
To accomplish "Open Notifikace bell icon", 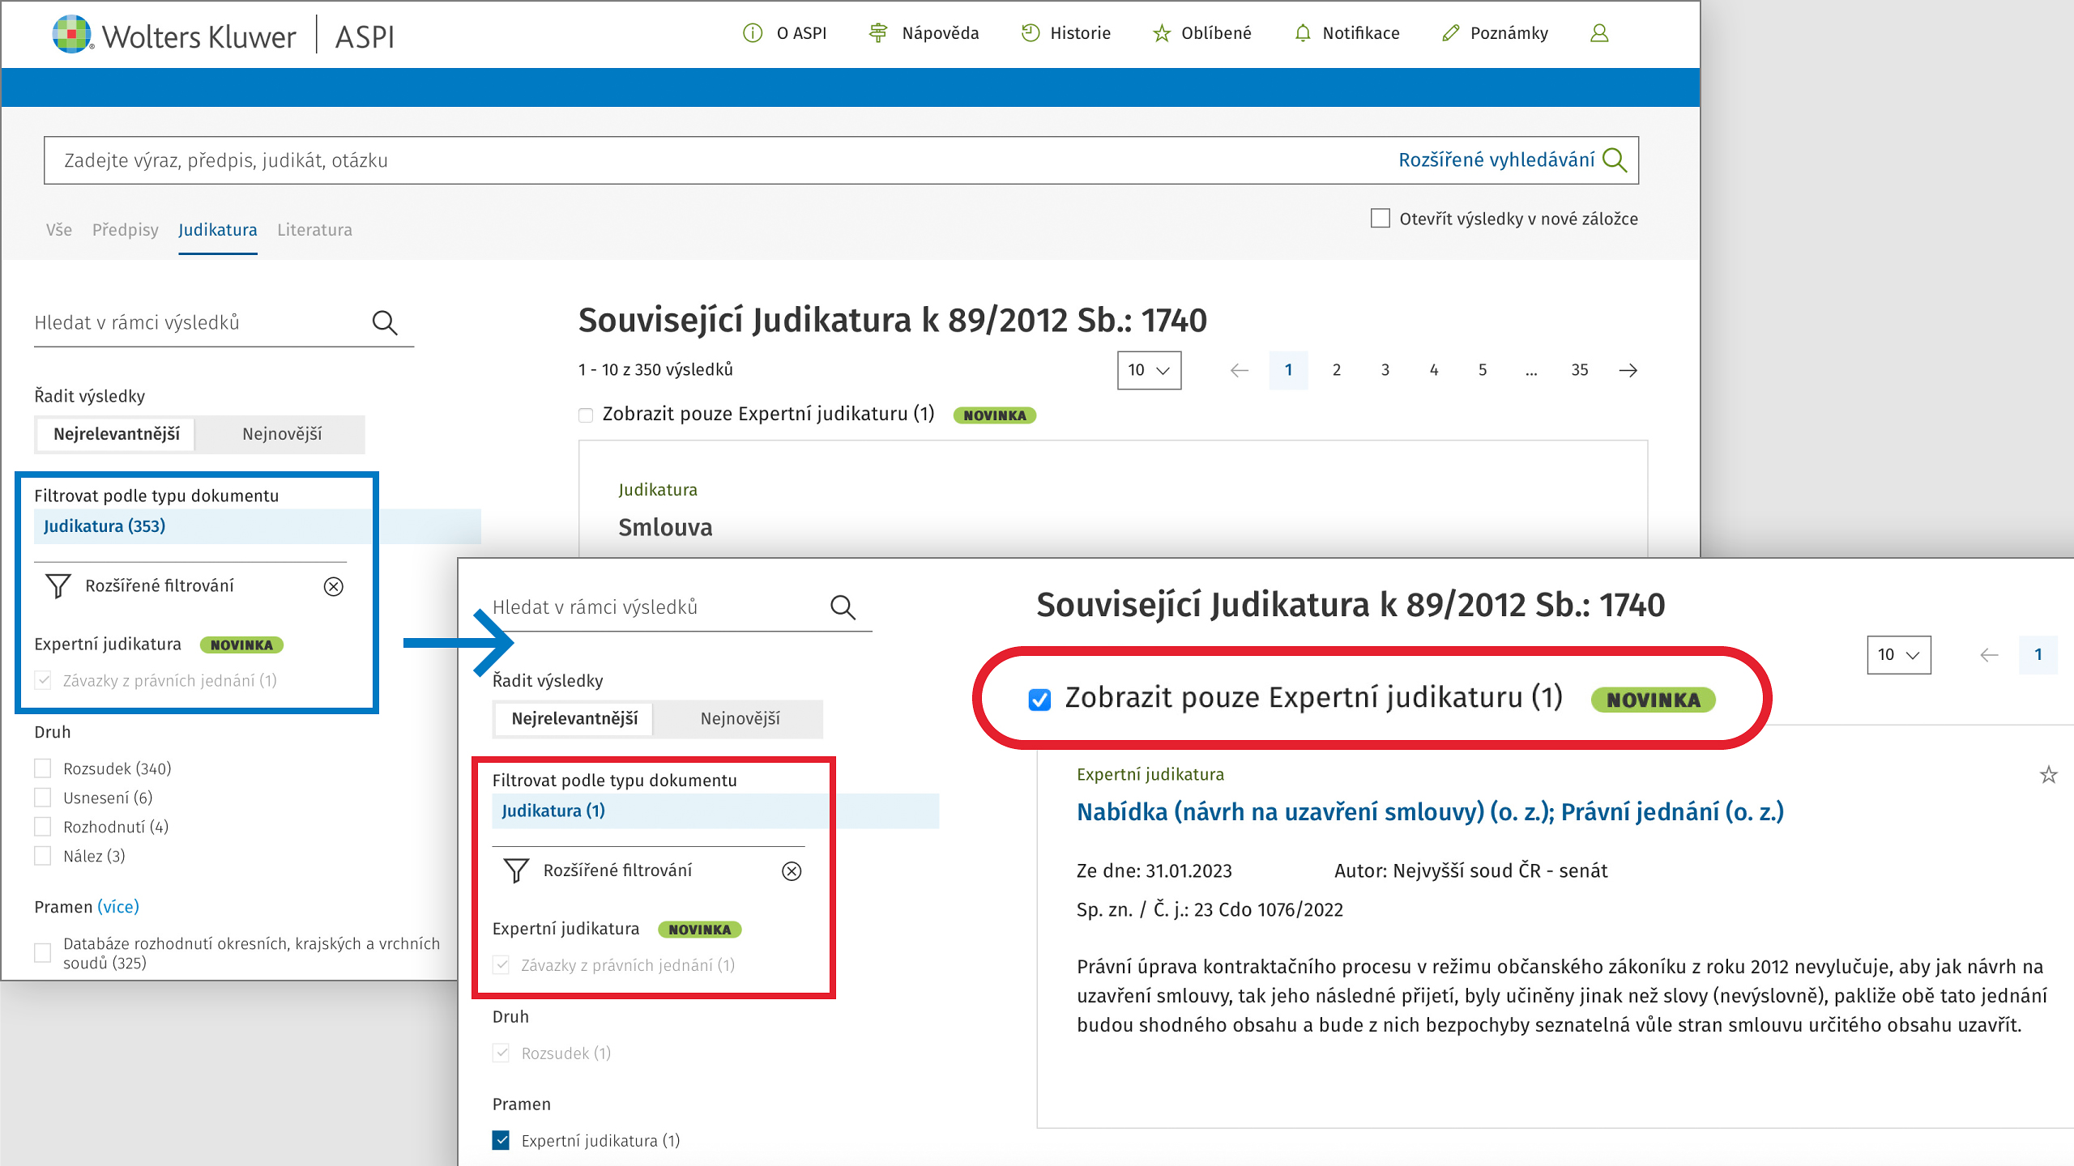I will 1302,33.
